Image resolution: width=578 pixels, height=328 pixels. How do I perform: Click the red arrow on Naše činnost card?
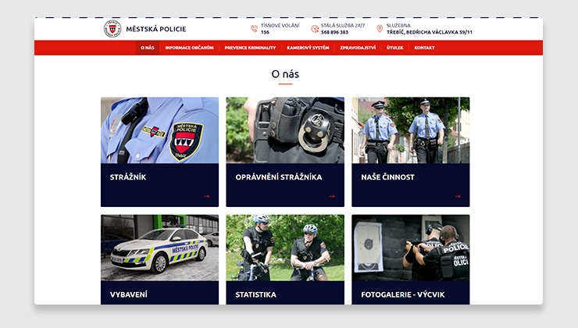tap(458, 197)
